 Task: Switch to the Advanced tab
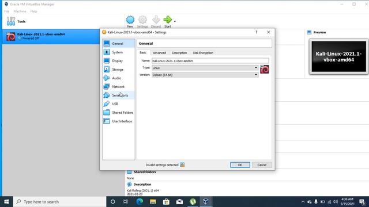pos(159,53)
